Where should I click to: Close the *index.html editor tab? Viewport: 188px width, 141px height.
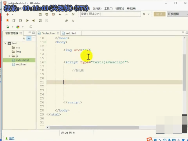click(58, 33)
